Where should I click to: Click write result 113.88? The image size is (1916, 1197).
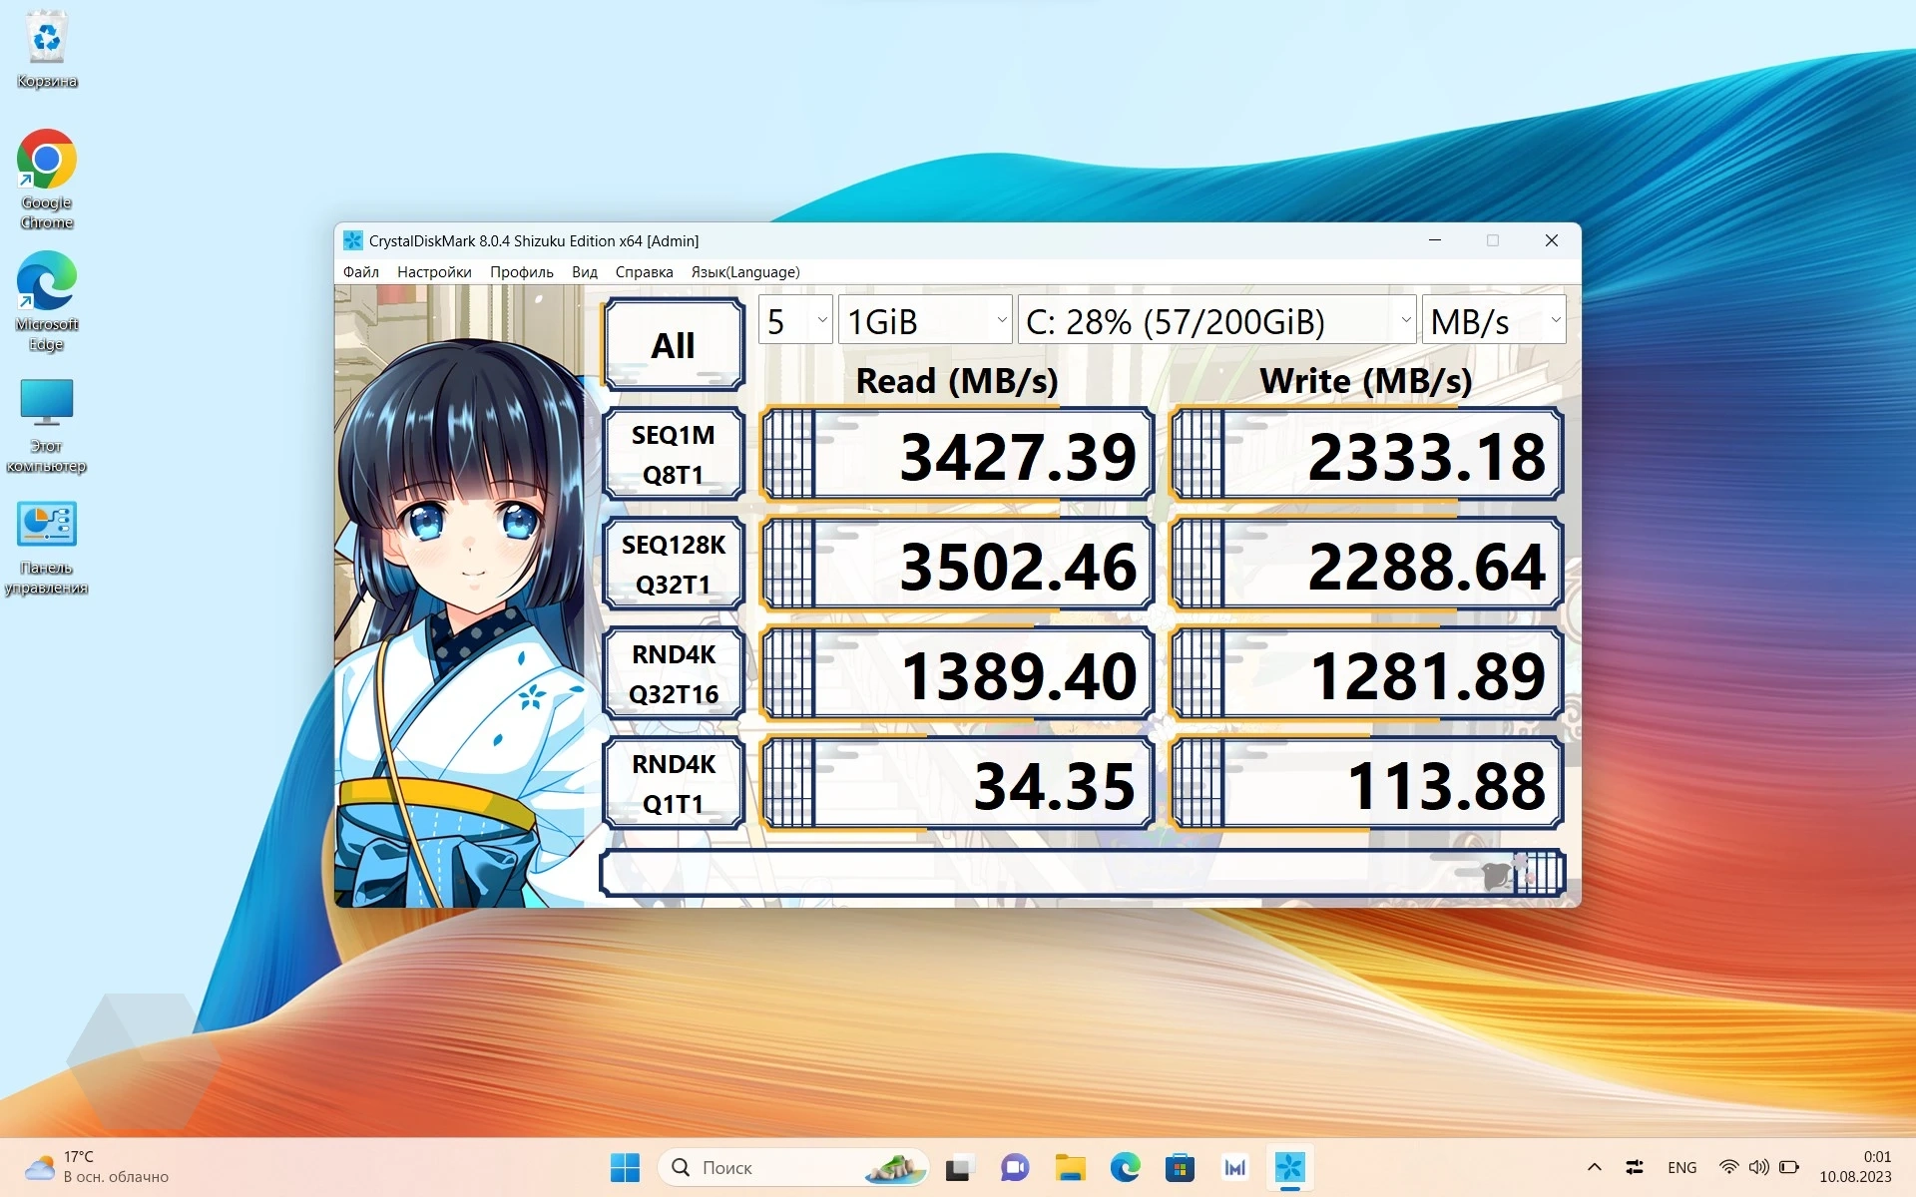point(1367,784)
